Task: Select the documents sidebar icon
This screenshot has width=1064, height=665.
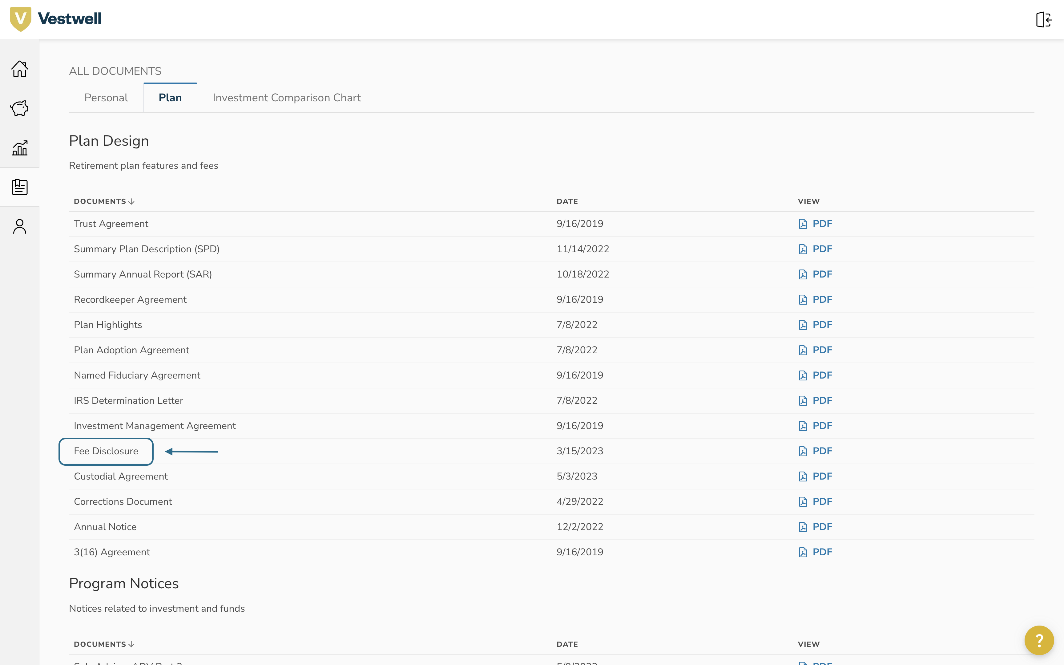Action: 19,187
